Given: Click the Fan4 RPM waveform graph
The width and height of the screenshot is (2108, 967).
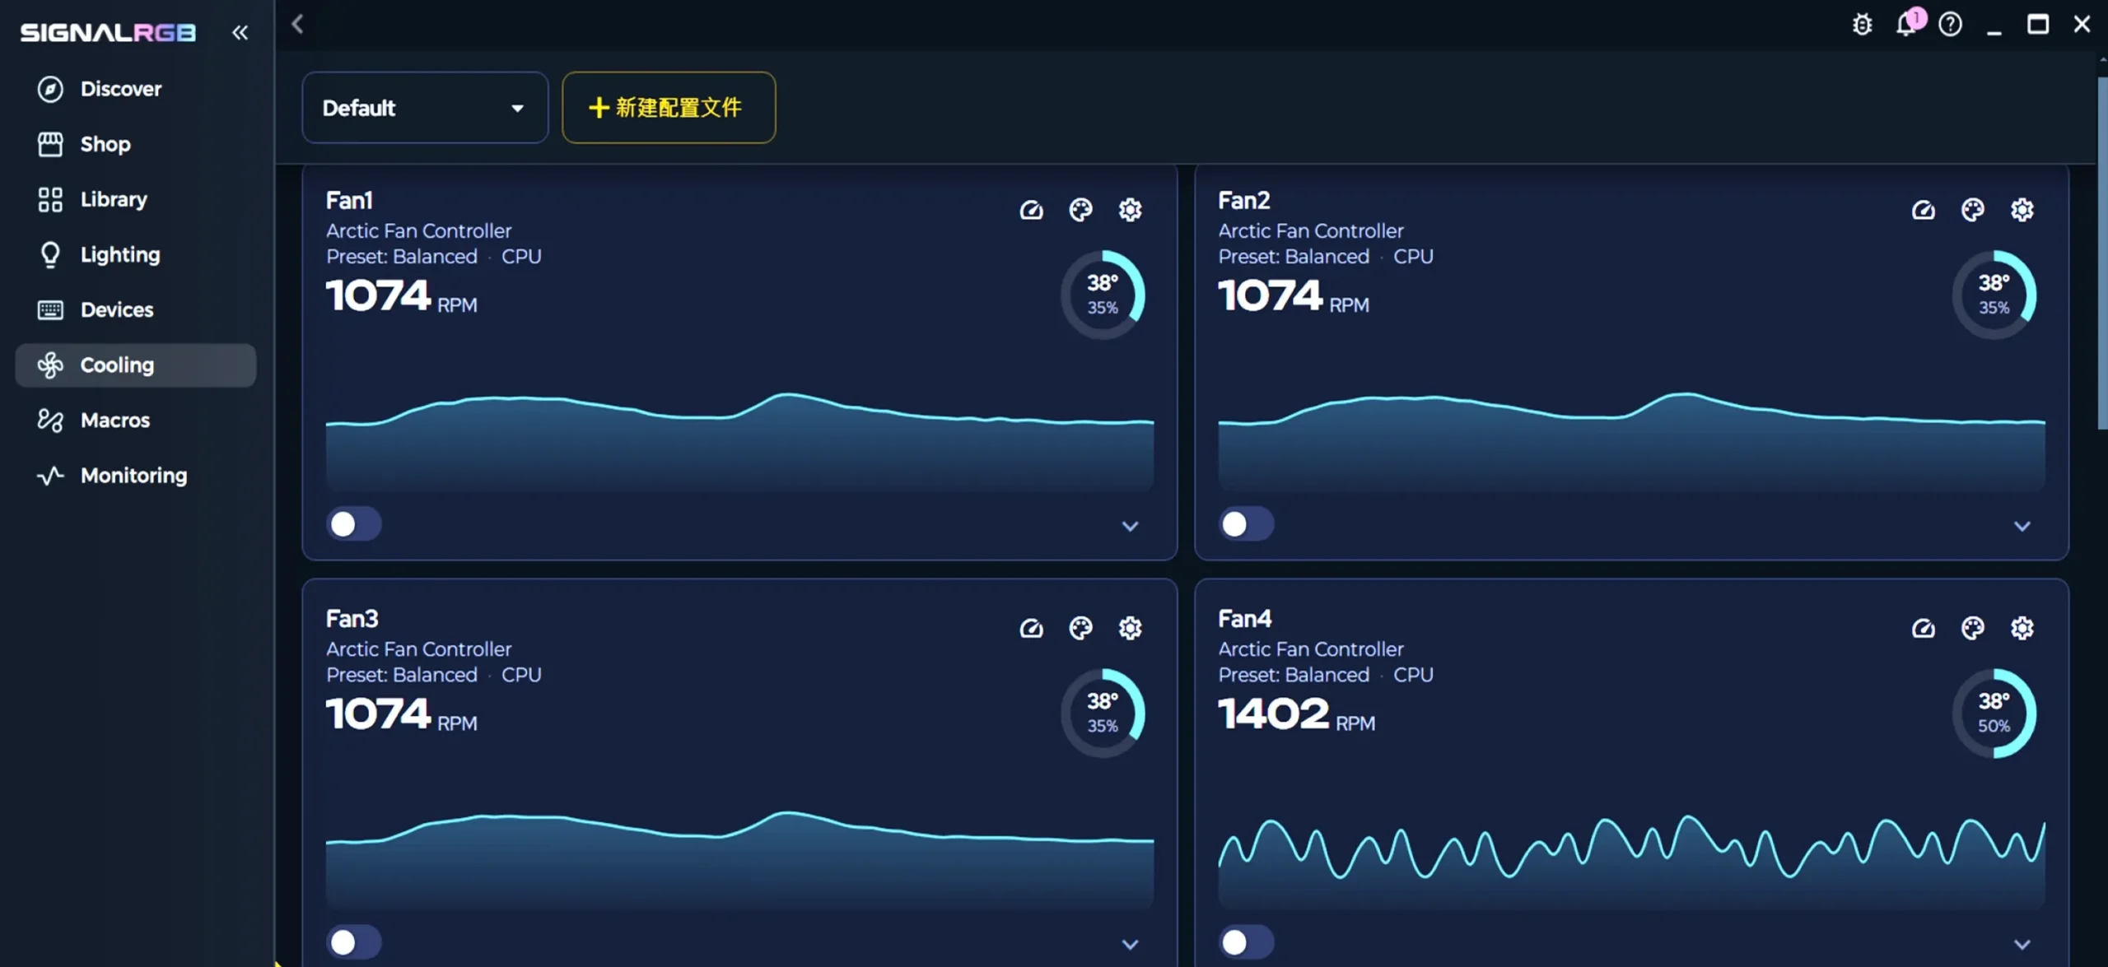Looking at the screenshot, I should point(1631,861).
